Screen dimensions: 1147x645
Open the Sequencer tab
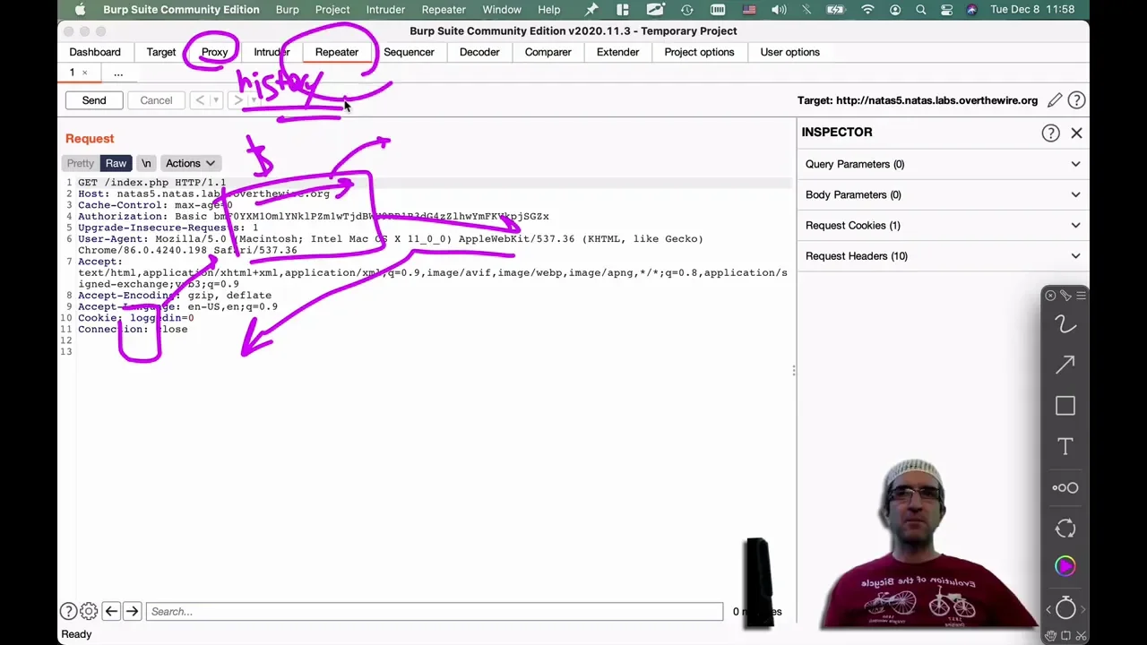pos(409,52)
